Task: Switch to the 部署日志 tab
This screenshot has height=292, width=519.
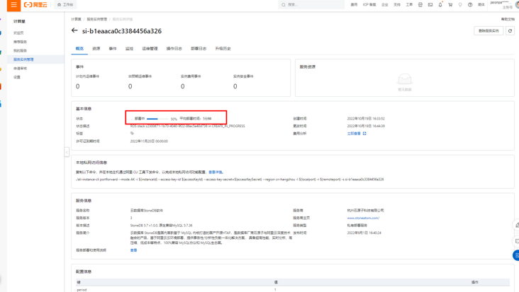Action: tap(199, 49)
